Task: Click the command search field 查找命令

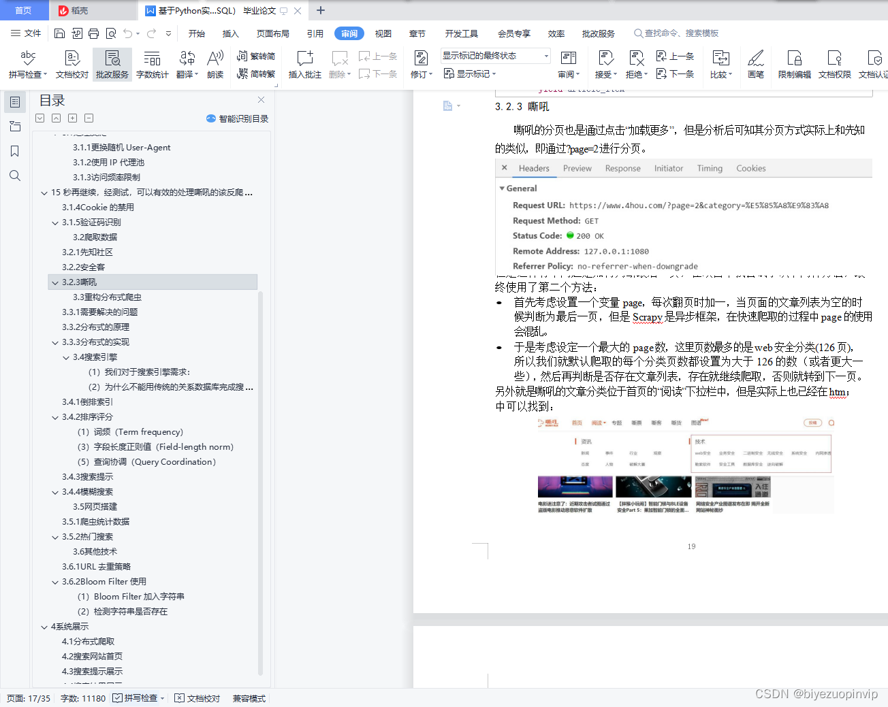Action: click(676, 33)
